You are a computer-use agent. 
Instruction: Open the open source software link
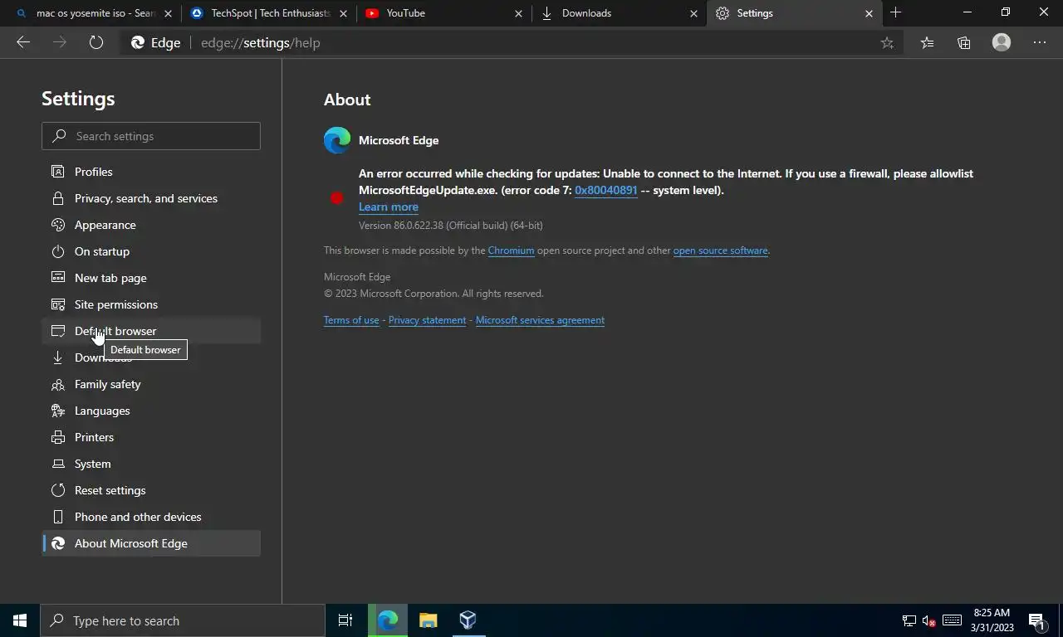720,250
